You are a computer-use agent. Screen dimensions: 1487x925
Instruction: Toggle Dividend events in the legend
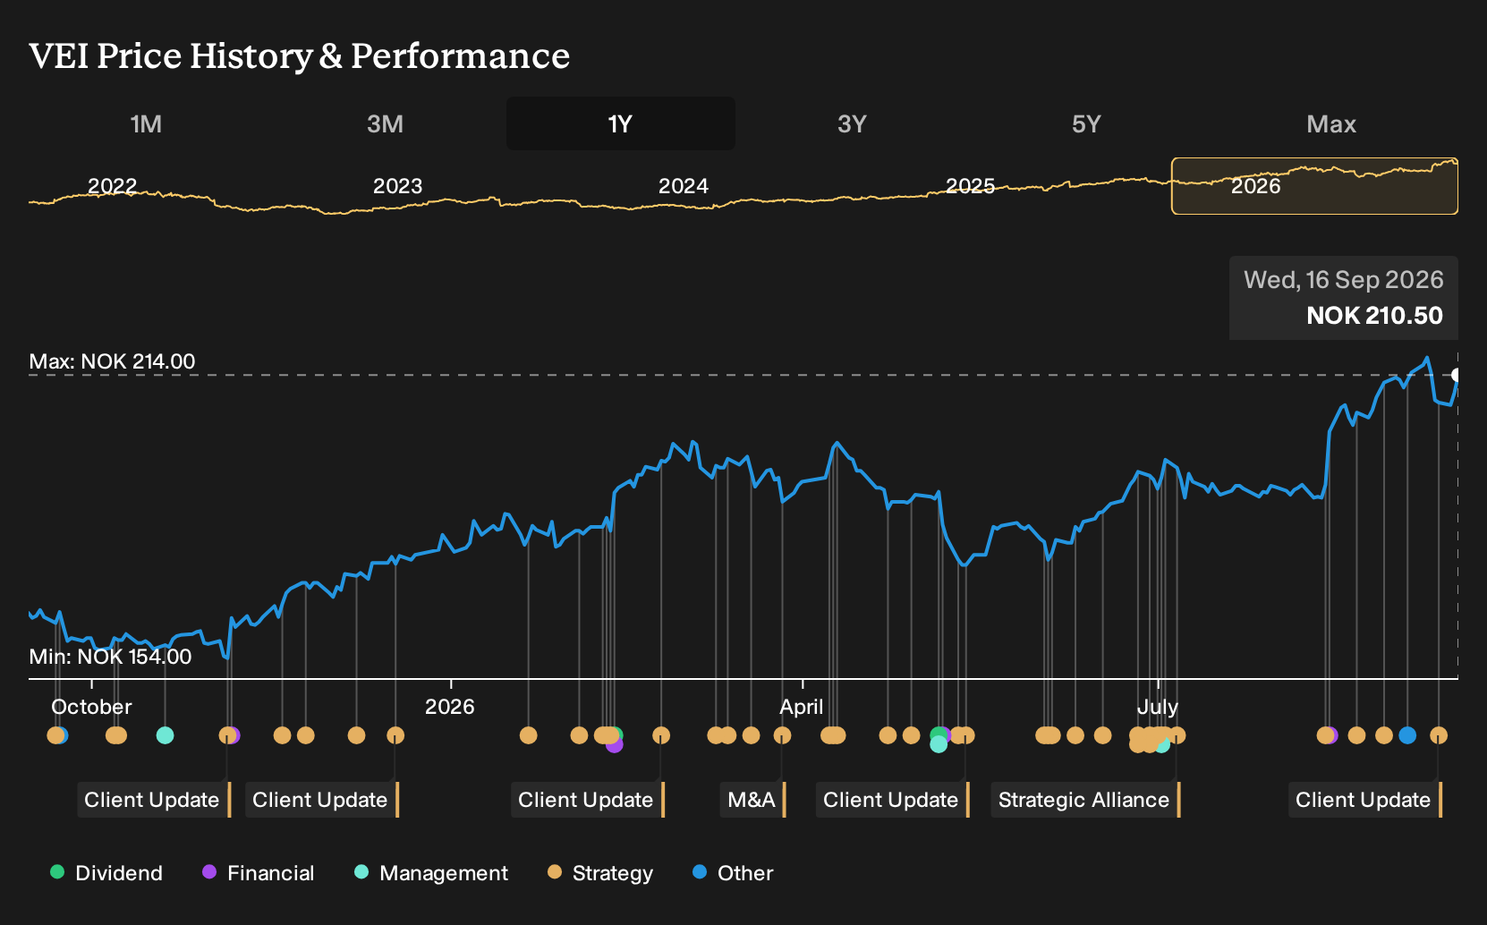click(x=106, y=872)
